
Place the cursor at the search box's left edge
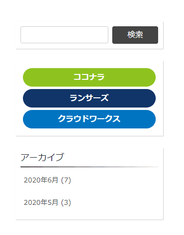(22, 35)
